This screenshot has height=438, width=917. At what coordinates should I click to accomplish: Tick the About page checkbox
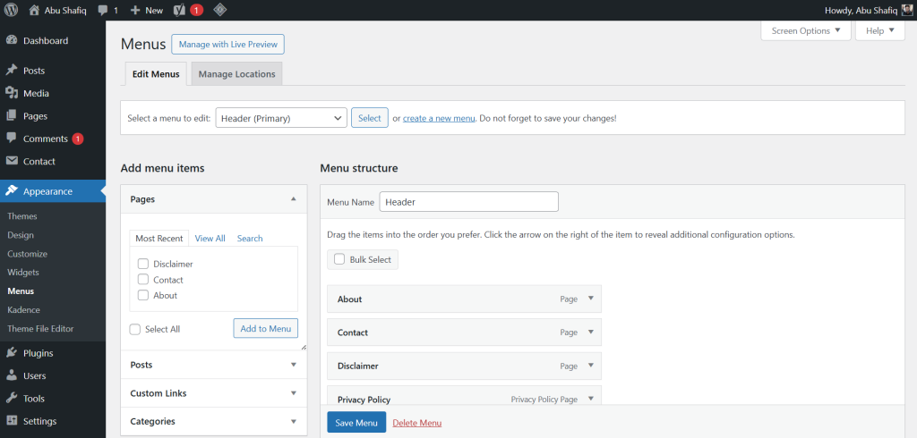tap(142, 296)
